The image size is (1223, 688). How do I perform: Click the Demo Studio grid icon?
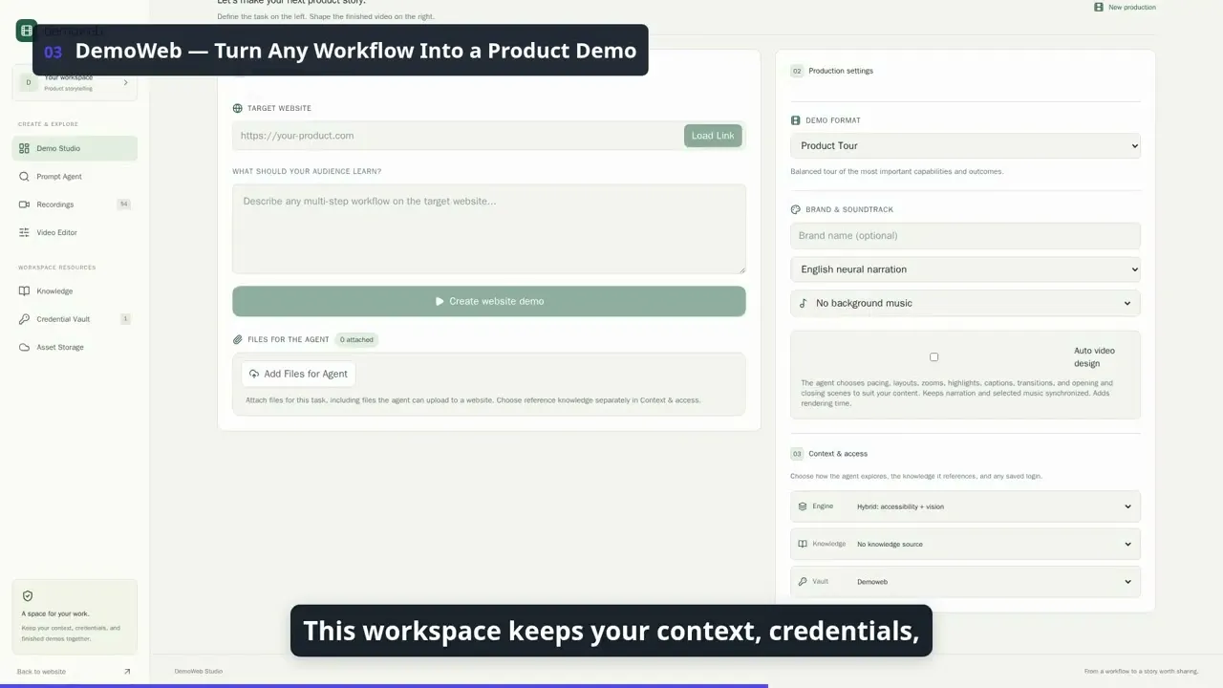pos(25,148)
